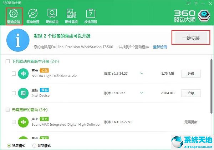Tick the Intel Device checkbox
This screenshot has width=214, height=150.
tap(14, 93)
